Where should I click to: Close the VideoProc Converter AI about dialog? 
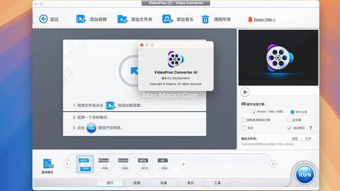coord(142,45)
